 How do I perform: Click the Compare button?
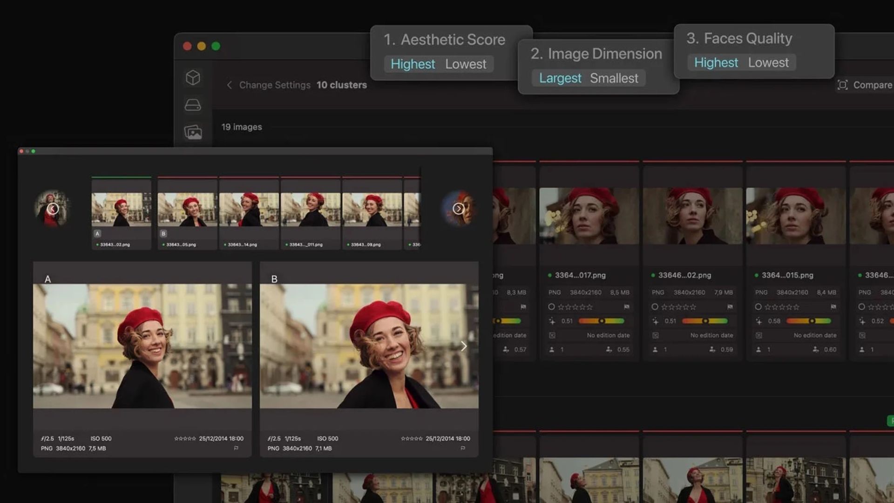coord(872,85)
